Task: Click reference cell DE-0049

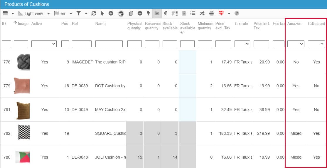Action: coord(80,110)
